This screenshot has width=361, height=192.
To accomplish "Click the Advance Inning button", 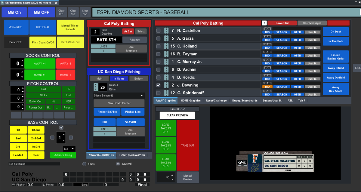I will [63, 155].
